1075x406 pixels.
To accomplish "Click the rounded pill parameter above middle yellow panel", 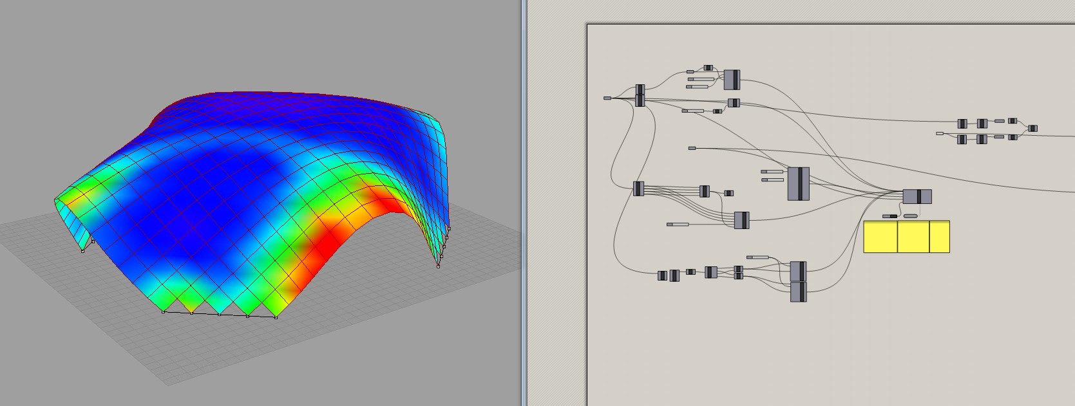I will pos(911,216).
